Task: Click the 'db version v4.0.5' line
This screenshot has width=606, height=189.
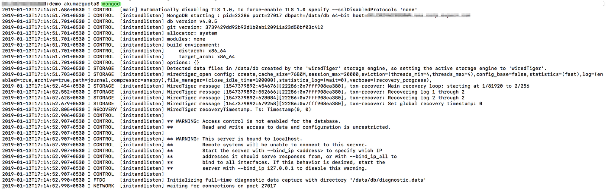Action: click(192, 21)
